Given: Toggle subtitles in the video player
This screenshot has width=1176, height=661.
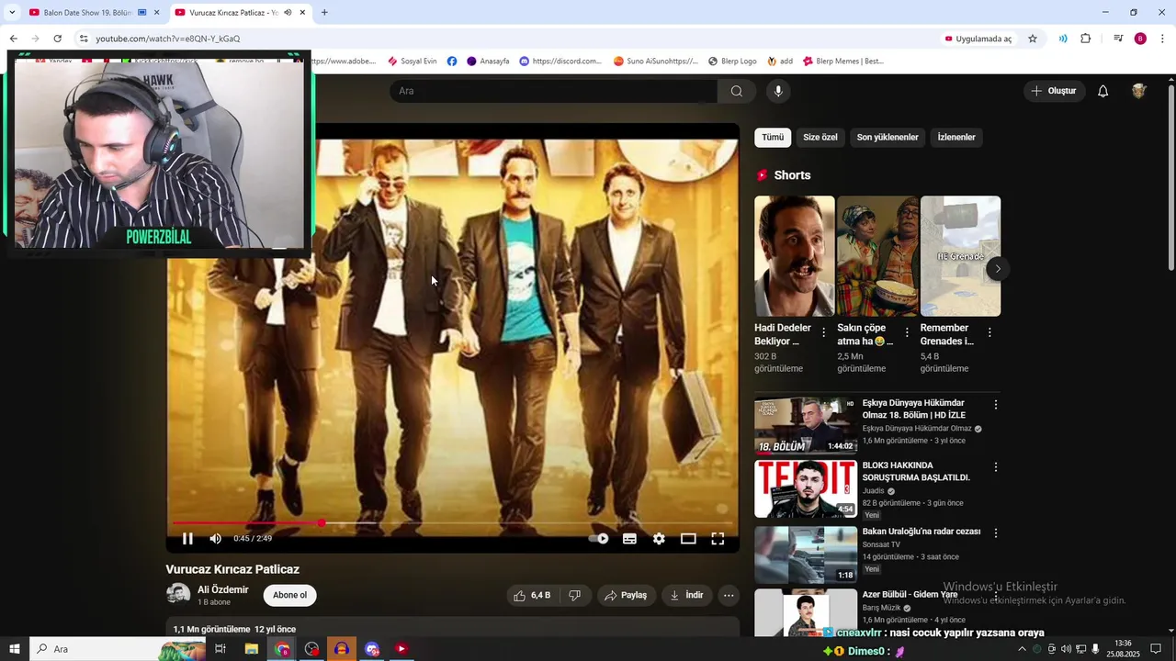Looking at the screenshot, I should [x=629, y=539].
